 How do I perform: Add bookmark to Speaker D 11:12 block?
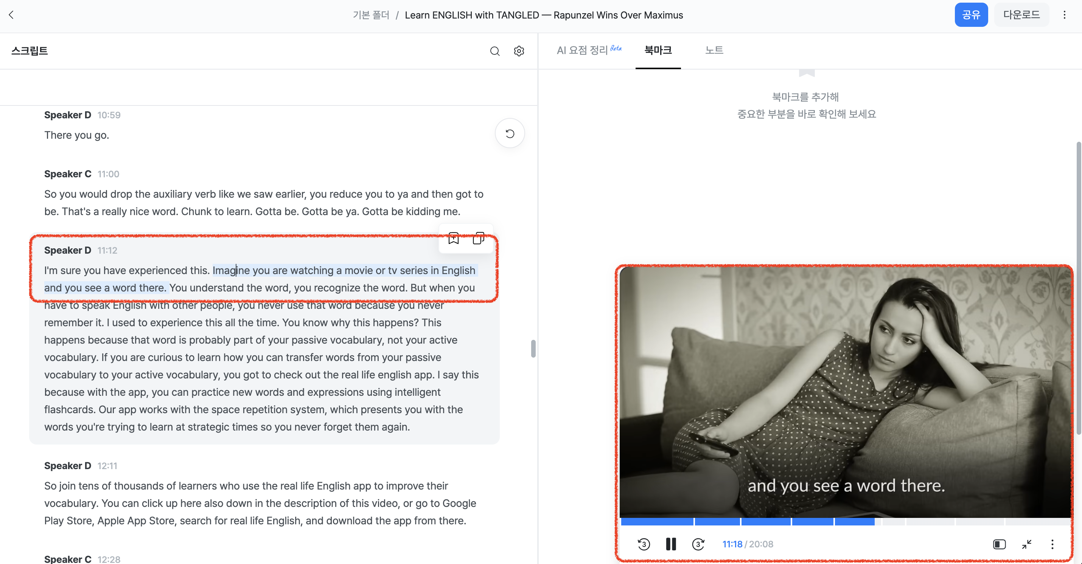pyautogui.click(x=454, y=239)
